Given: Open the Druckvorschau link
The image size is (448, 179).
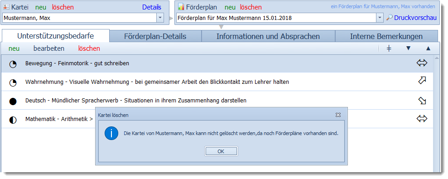Looking at the screenshot, I should 415,18.
